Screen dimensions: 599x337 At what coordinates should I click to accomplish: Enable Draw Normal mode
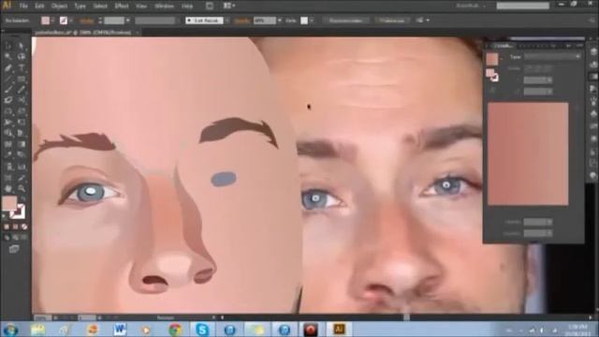(x=7, y=238)
